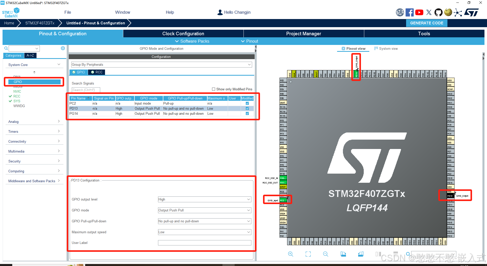Rotate the chip view clockwise
The image size is (487, 266).
(343, 254)
